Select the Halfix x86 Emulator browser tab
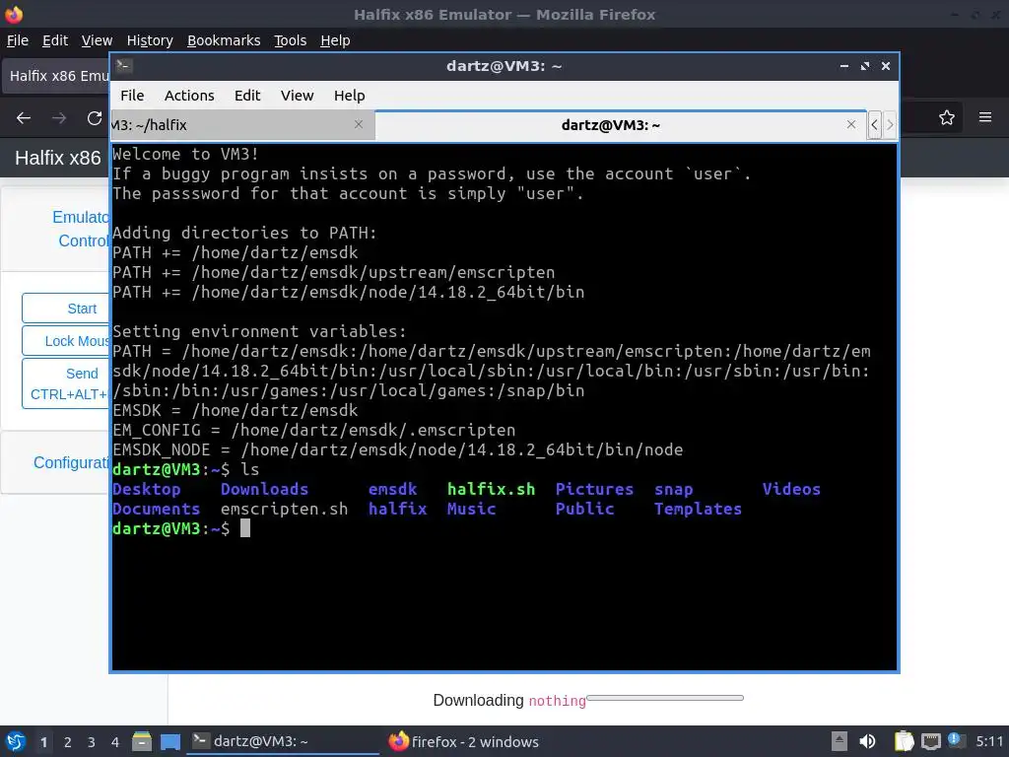1009x757 pixels. [x=56, y=76]
